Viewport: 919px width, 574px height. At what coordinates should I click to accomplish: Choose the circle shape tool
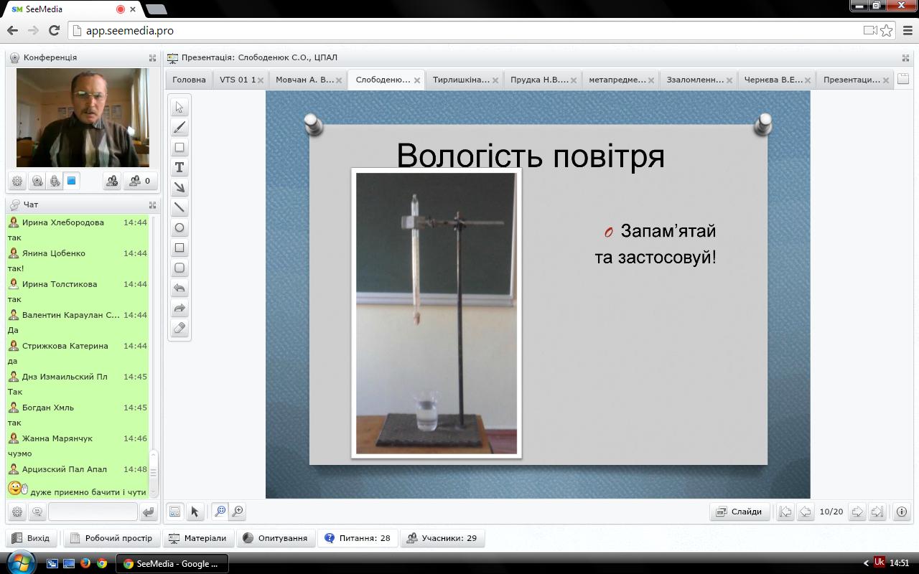click(179, 228)
